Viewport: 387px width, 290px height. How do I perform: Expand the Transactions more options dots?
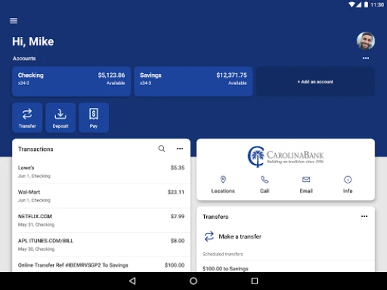179,149
